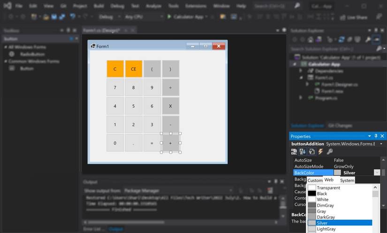387x233 pixels.
Task: Select Form1.Designer.cs in Solution Explorer
Action: coord(339,85)
